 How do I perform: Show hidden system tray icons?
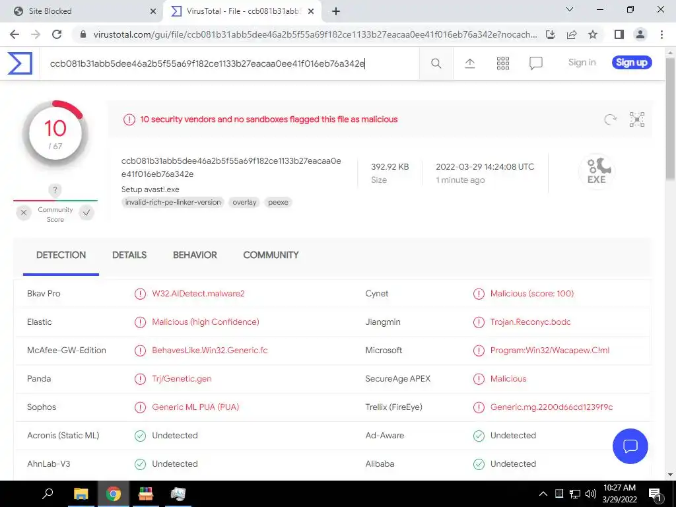[543, 494]
